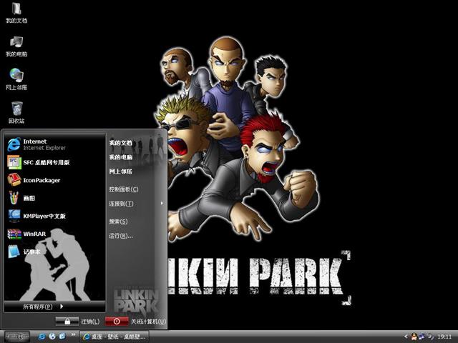
Task: Open 控制面板(C) control panel
Action: point(124,189)
